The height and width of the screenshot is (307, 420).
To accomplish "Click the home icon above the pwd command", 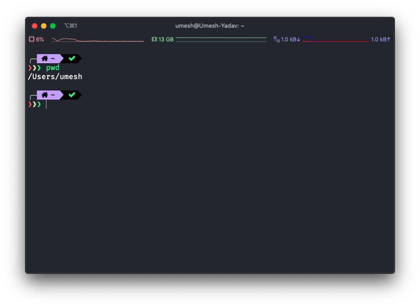I will pyautogui.click(x=45, y=59).
